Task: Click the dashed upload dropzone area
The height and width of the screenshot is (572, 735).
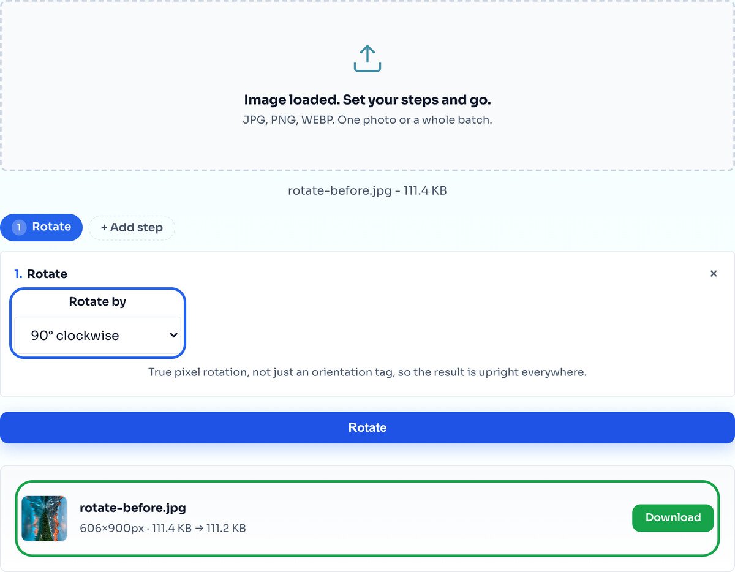Action: tap(367, 85)
